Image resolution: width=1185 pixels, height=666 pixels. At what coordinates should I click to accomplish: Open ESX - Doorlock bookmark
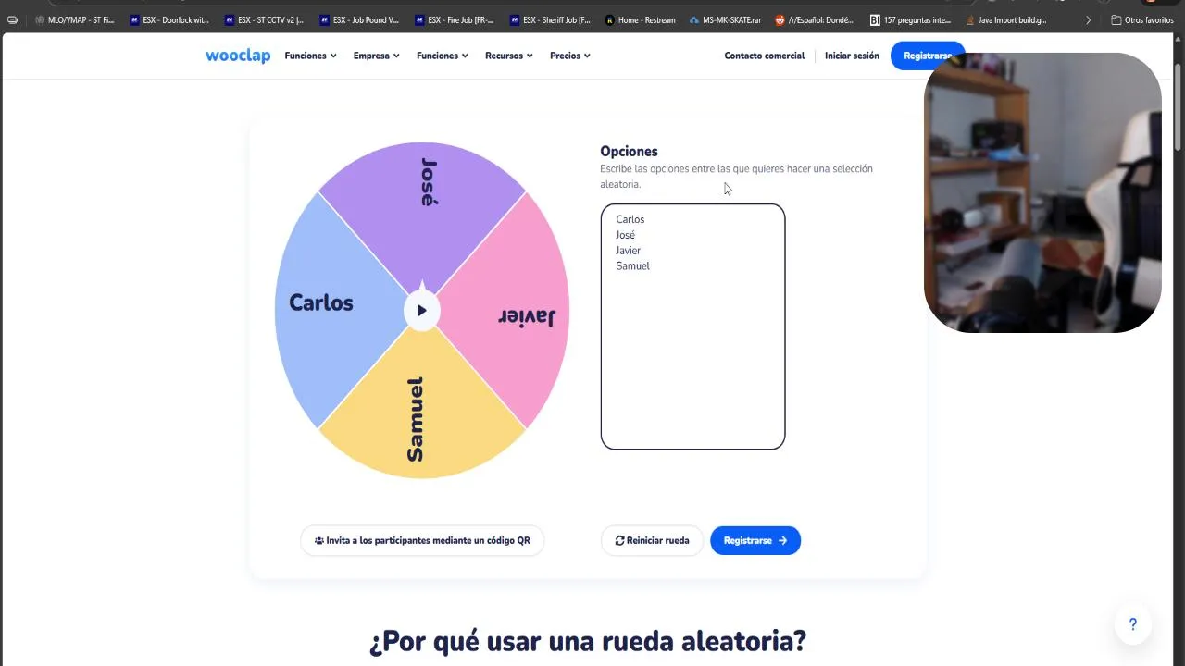coord(169,19)
